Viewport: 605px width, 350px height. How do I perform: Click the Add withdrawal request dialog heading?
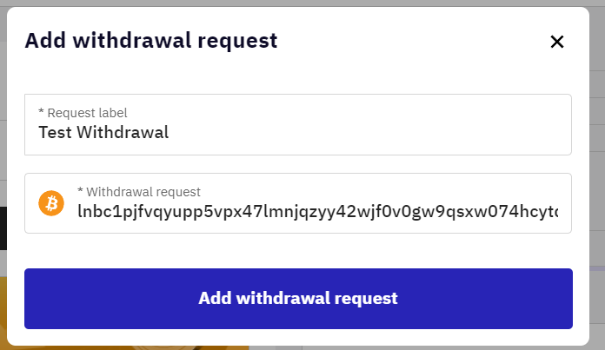tap(151, 41)
